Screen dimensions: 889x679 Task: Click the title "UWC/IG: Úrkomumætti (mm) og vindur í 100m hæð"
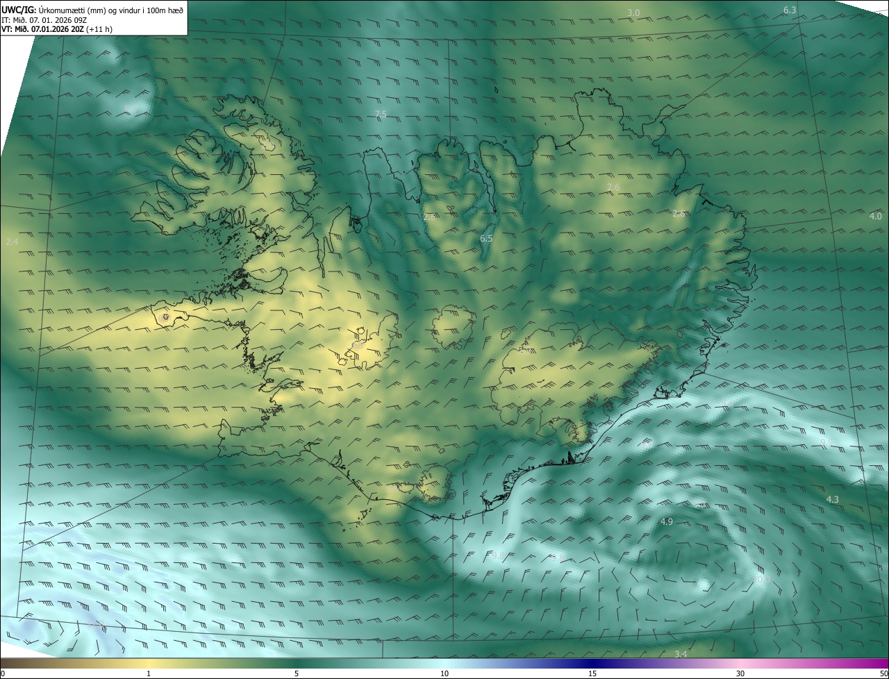[92, 9]
